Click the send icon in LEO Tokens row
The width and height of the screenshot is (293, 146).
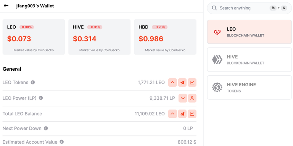pyautogui.click(x=182, y=83)
